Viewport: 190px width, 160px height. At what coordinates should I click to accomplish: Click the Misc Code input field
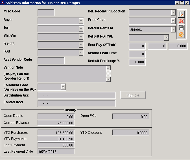click(x=46, y=13)
